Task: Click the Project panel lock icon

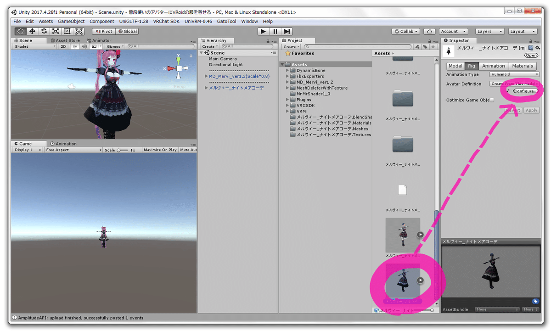Action: click(x=429, y=41)
